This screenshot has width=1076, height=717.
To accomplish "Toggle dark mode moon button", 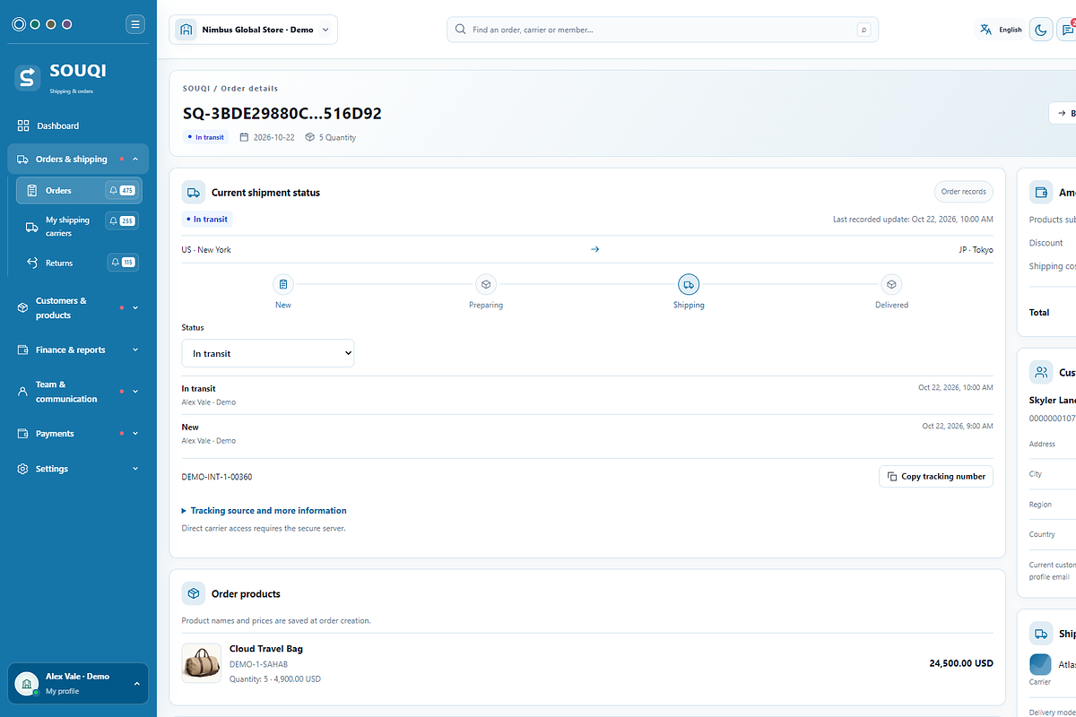I will coord(1041,30).
